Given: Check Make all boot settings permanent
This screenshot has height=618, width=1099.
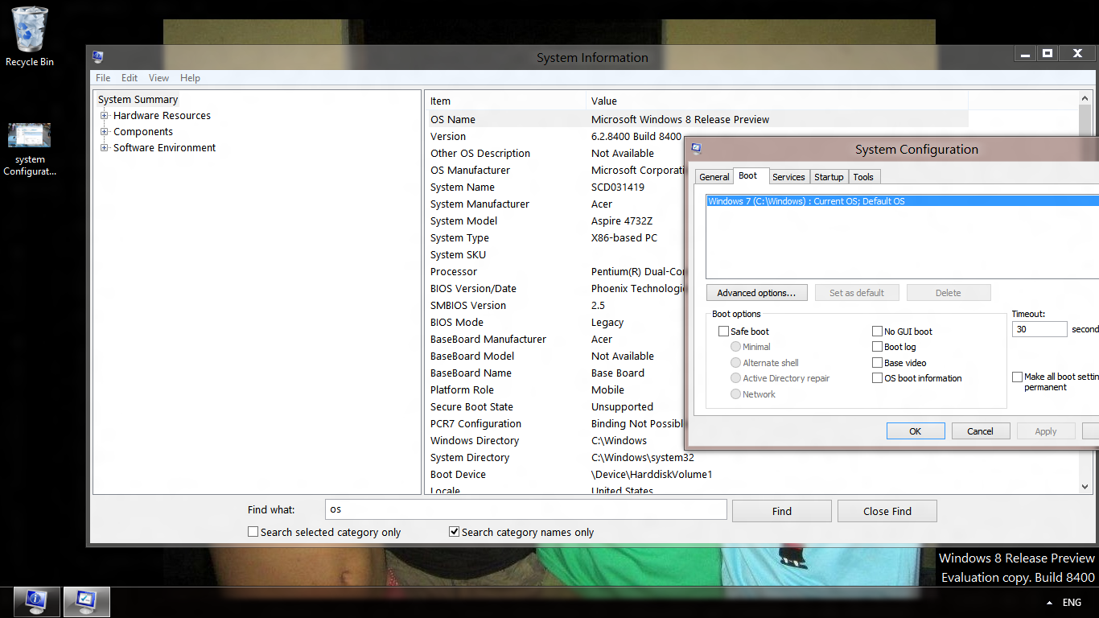Looking at the screenshot, I should (1017, 377).
